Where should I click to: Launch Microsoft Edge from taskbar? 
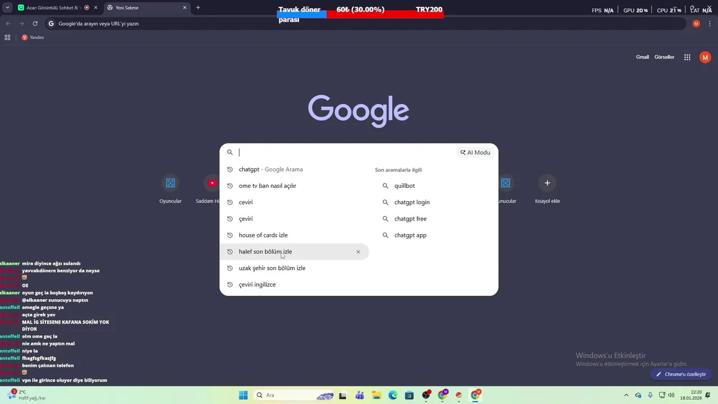pos(393,395)
